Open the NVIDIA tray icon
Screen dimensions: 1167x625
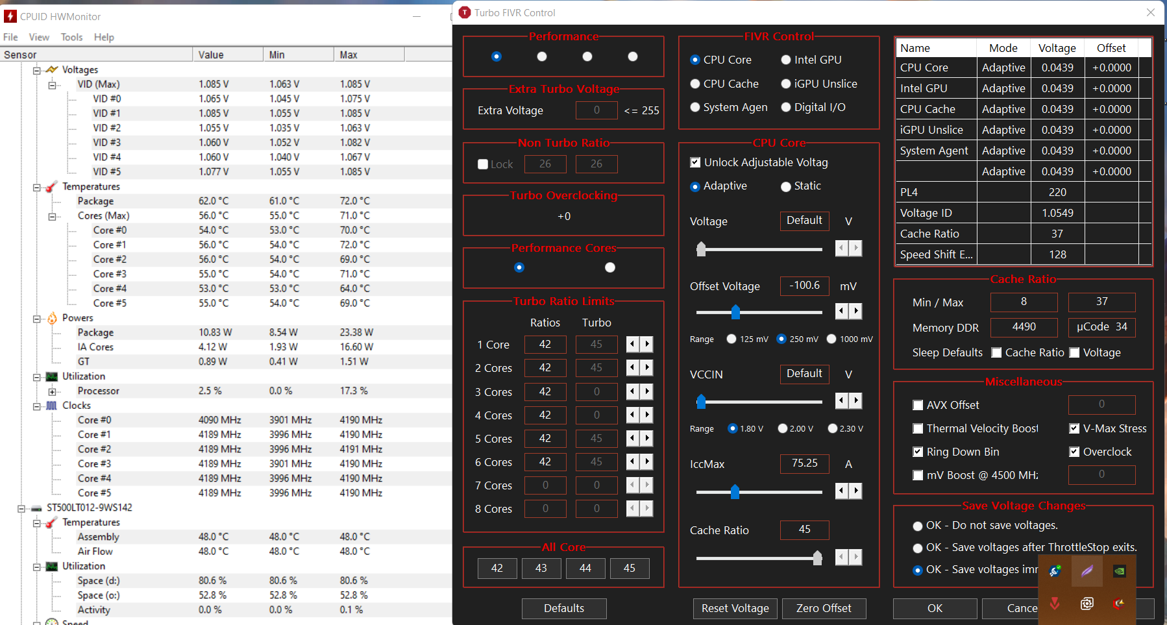(1120, 571)
